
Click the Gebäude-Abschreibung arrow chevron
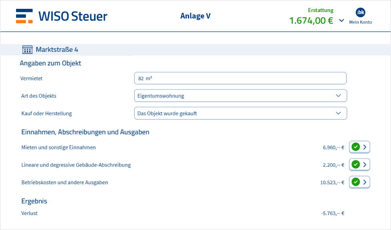[x=365, y=165]
